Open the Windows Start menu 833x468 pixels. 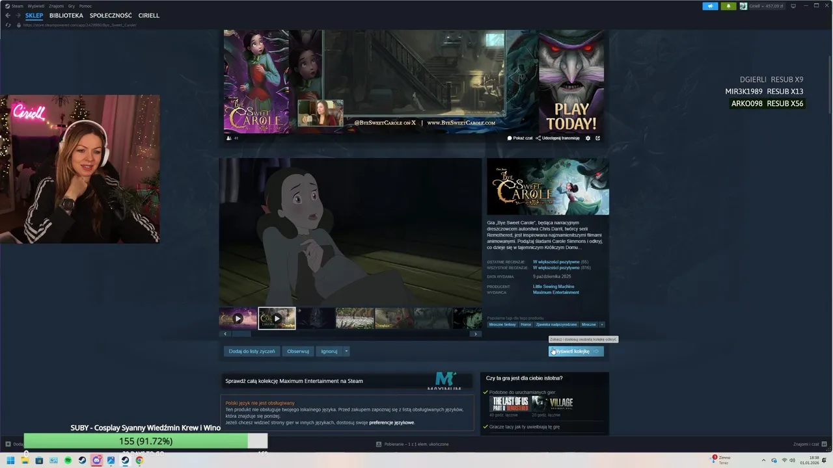pos(10,460)
